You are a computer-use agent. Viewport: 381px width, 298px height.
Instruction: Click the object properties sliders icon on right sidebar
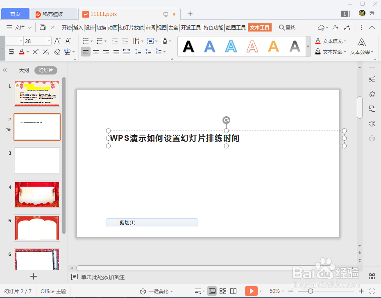coord(372,79)
